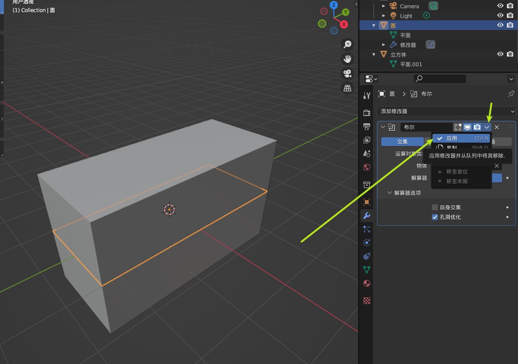Switch viewport to camera view
Image resolution: width=518 pixels, height=364 pixels.
point(347,73)
